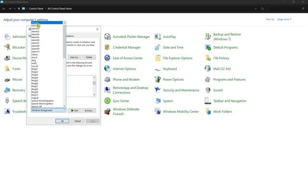Open the Sound speaker icon

tap(208, 90)
